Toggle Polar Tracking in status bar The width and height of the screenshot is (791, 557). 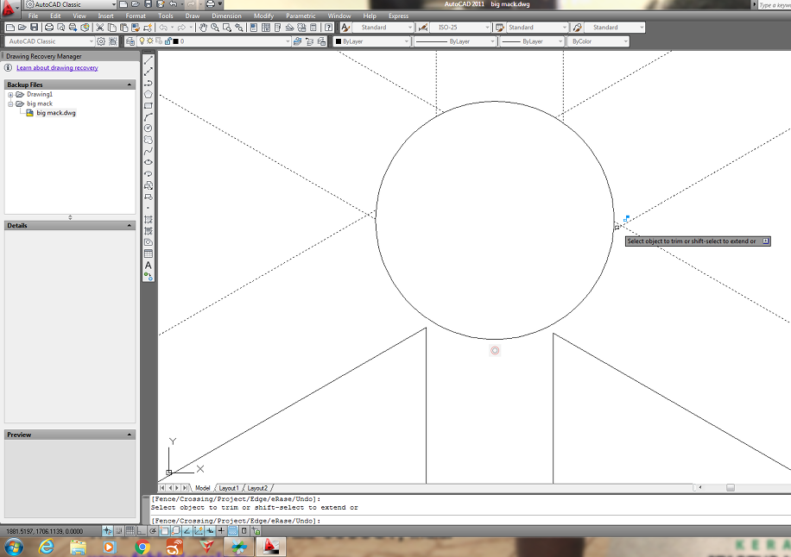point(153,531)
